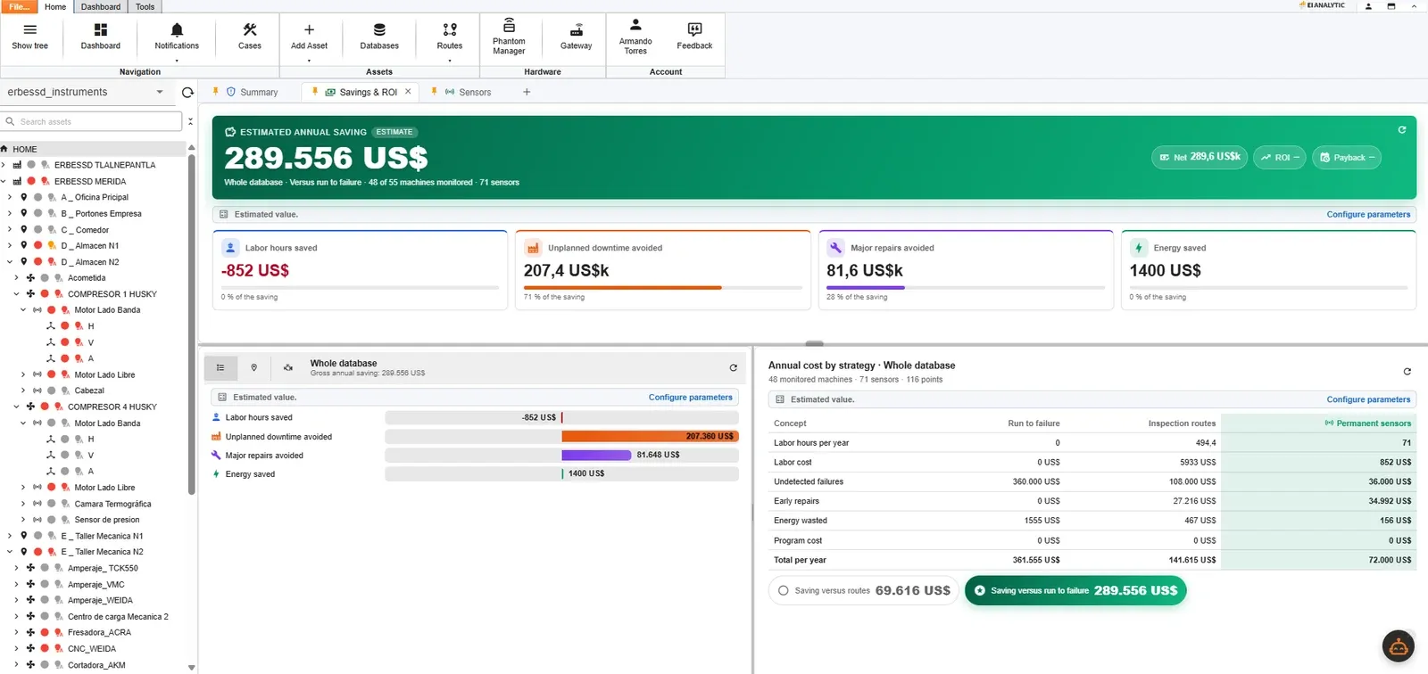The height and width of the screenshot is (674, 1428).
Task: Collapse COMPRESOR 1 HUSKY node
Action: [16, 294]
